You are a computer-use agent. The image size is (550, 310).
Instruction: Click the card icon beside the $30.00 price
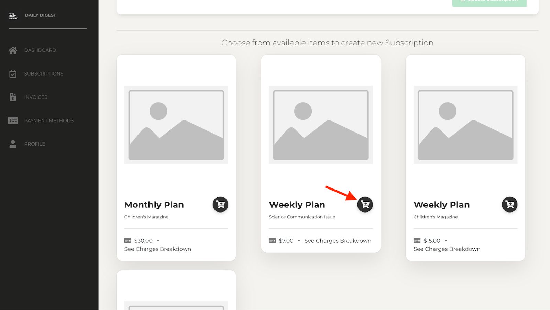(128, 240)
